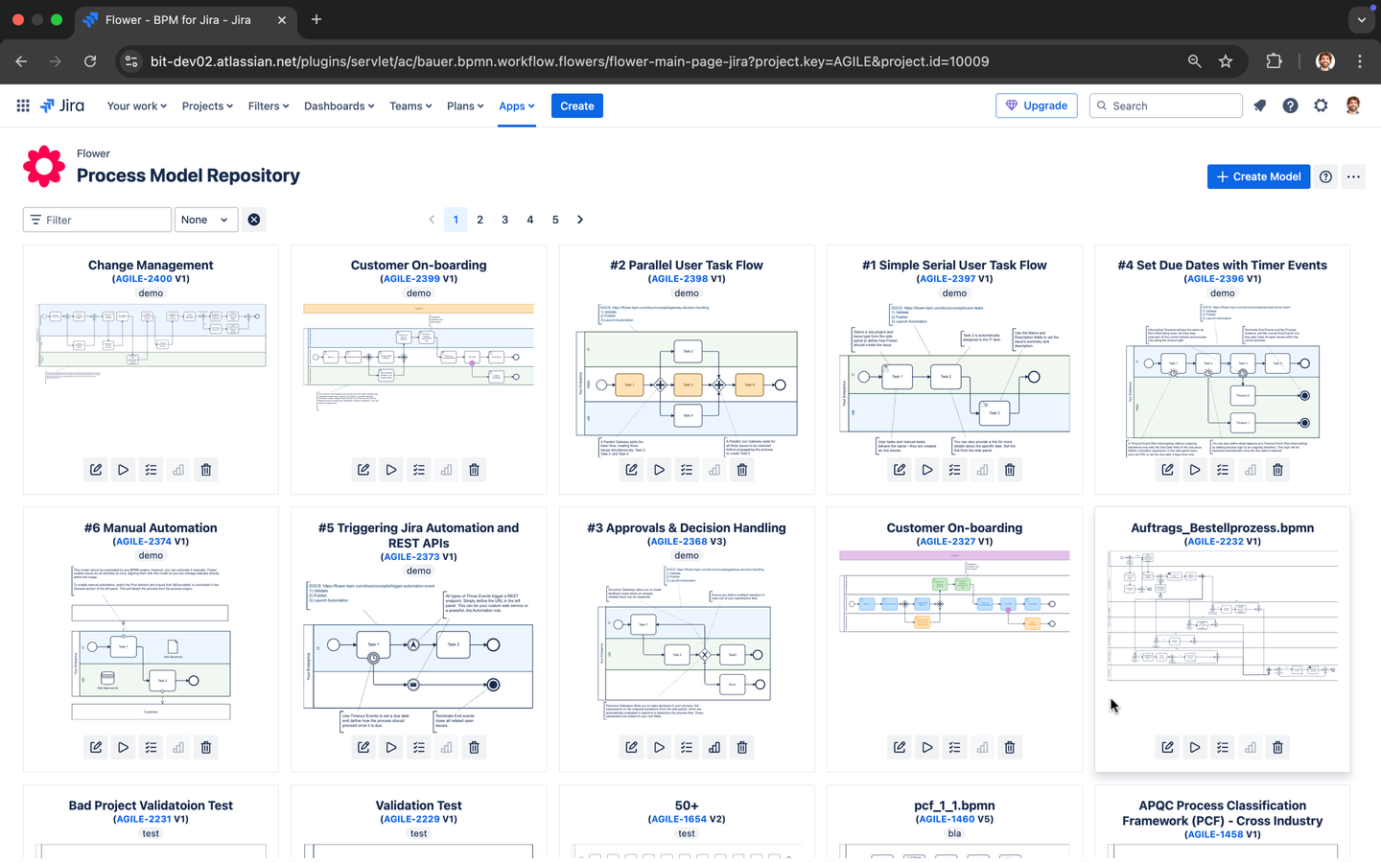Go to page 4 of models
The width and height of the screenshot is (1381, 863).
click(x=530, y=220)
